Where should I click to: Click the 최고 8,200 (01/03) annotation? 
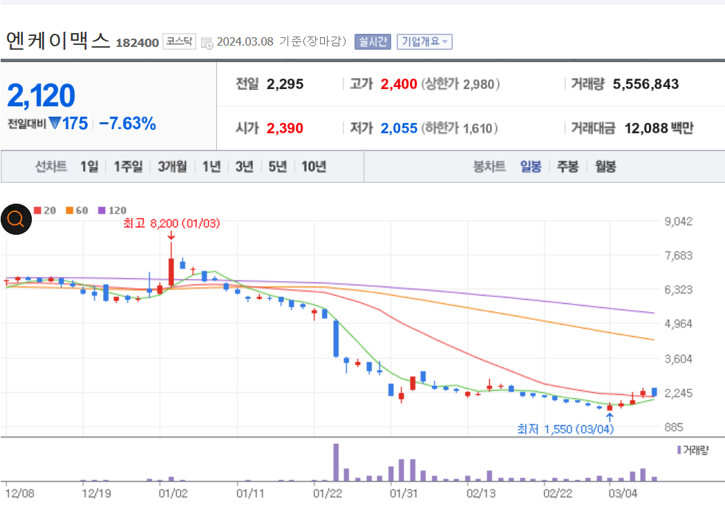coord(171,224)
